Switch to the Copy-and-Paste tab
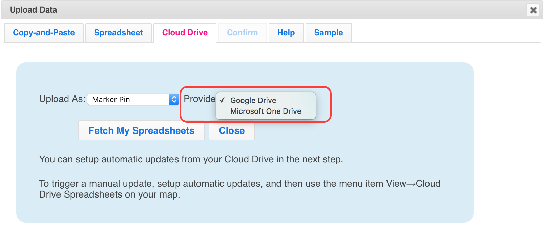The image size is (544, 246). click(x=44, y=33)
